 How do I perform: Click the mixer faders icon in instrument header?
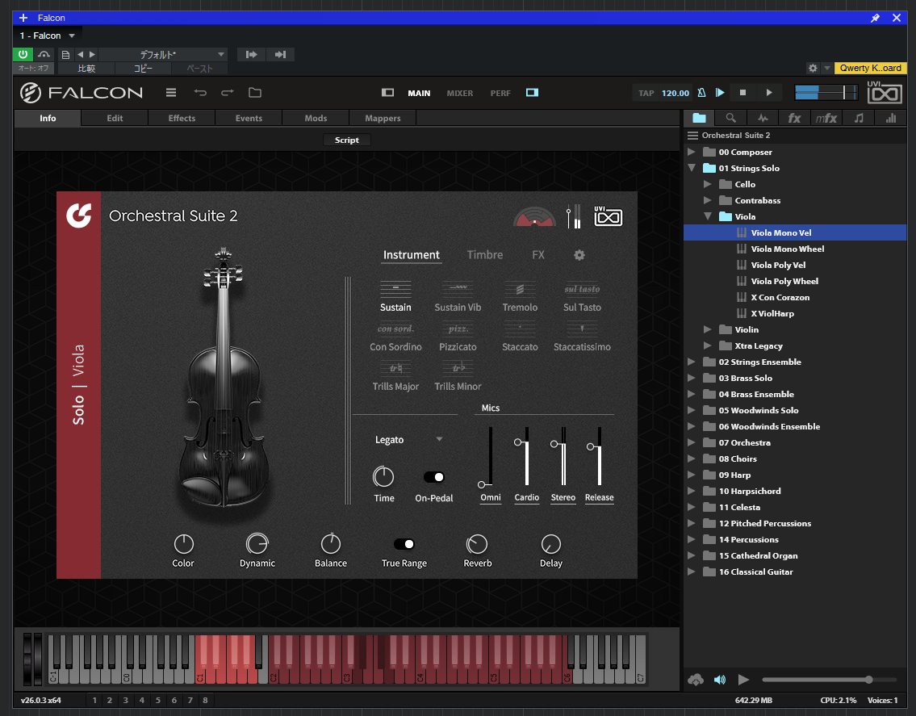[x=574, y=216]
